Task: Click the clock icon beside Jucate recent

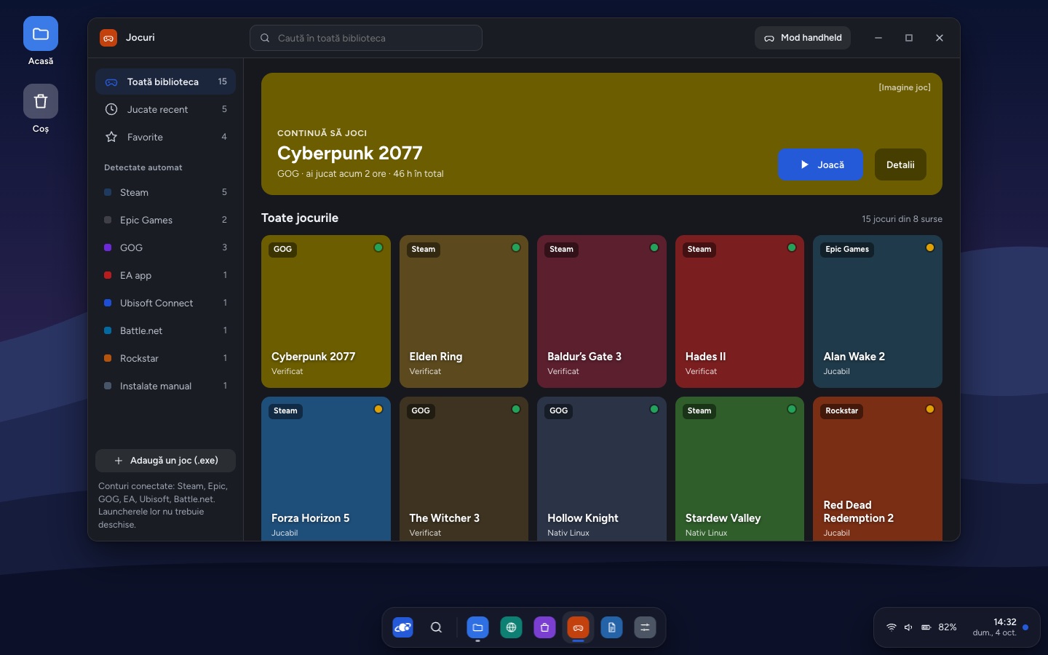Action: (111, 109)
